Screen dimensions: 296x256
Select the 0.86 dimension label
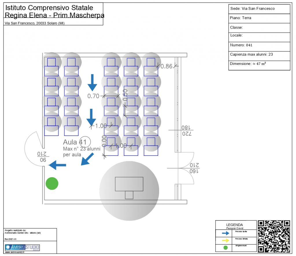click(166, 66)
